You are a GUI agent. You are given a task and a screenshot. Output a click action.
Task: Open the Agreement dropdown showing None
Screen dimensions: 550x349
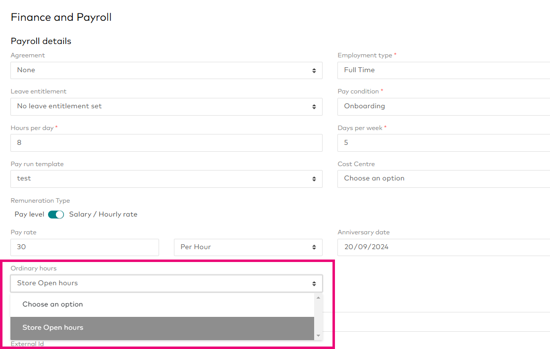pyautogui.click(x=166, y=70)
